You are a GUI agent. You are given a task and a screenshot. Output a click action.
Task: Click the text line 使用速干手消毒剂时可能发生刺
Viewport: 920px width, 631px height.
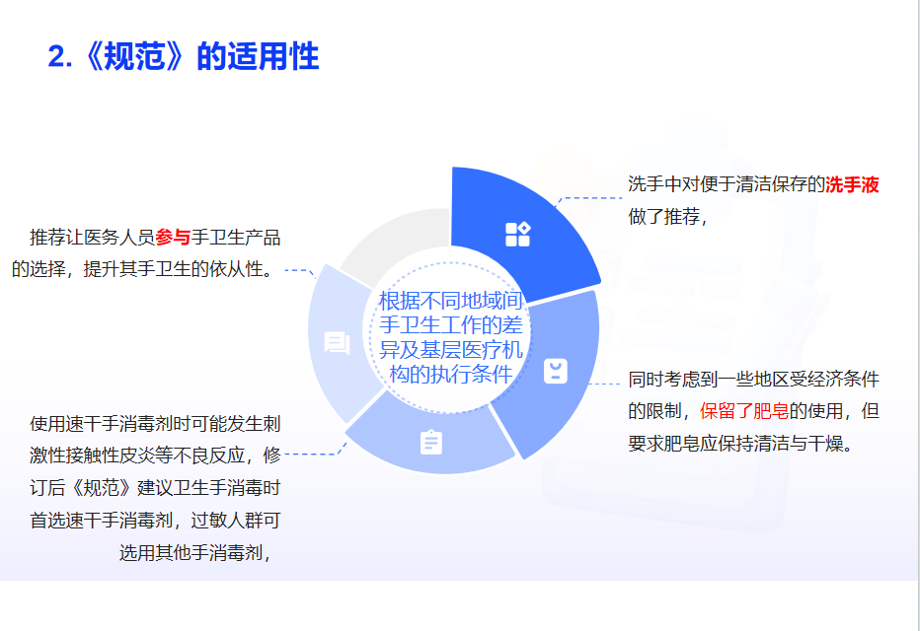pos(155,424)
